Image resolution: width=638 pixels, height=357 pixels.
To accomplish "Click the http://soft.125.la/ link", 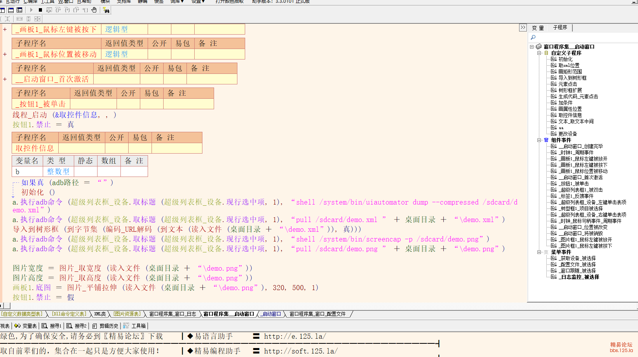I will pos(301,351).
